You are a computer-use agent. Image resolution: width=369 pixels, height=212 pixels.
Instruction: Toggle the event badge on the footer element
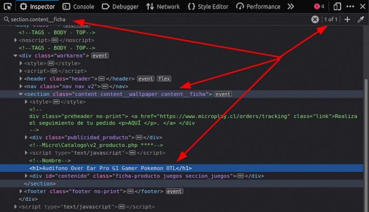point(174,191)
